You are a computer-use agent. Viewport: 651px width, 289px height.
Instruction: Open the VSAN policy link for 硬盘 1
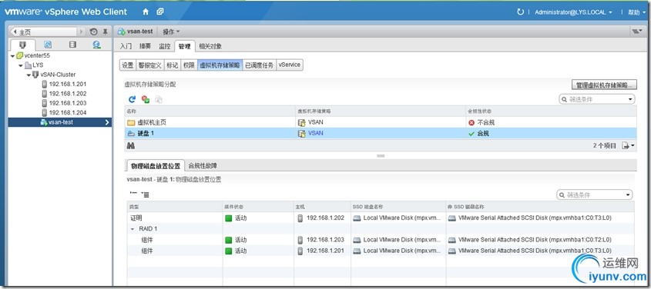coord(316,133)
